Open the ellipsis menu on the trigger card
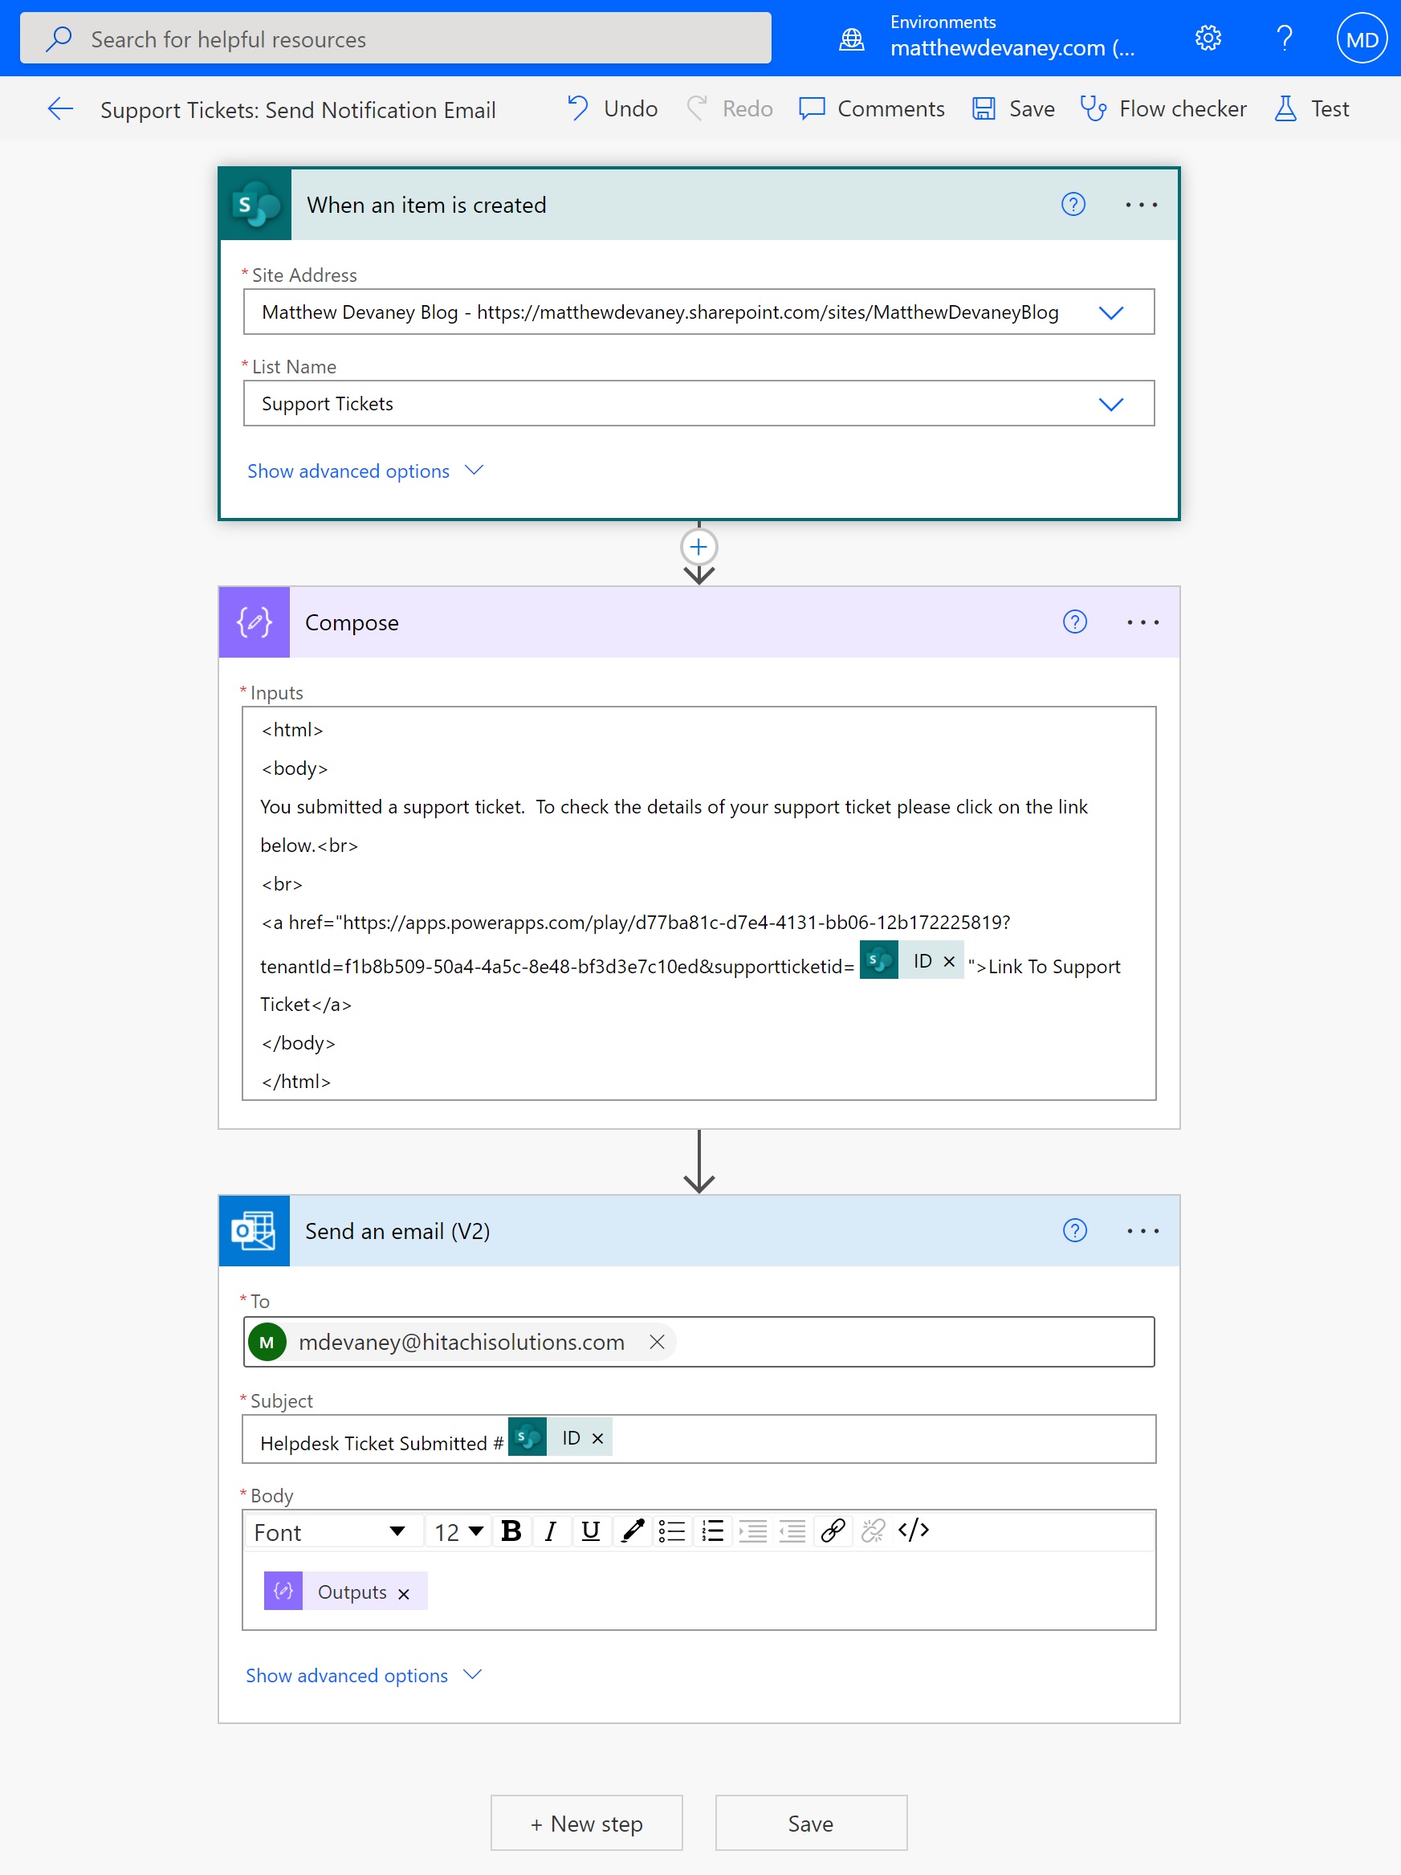Image resolution: width=1401 pixels, height=1875 pixels. [x=1141, y=204]
